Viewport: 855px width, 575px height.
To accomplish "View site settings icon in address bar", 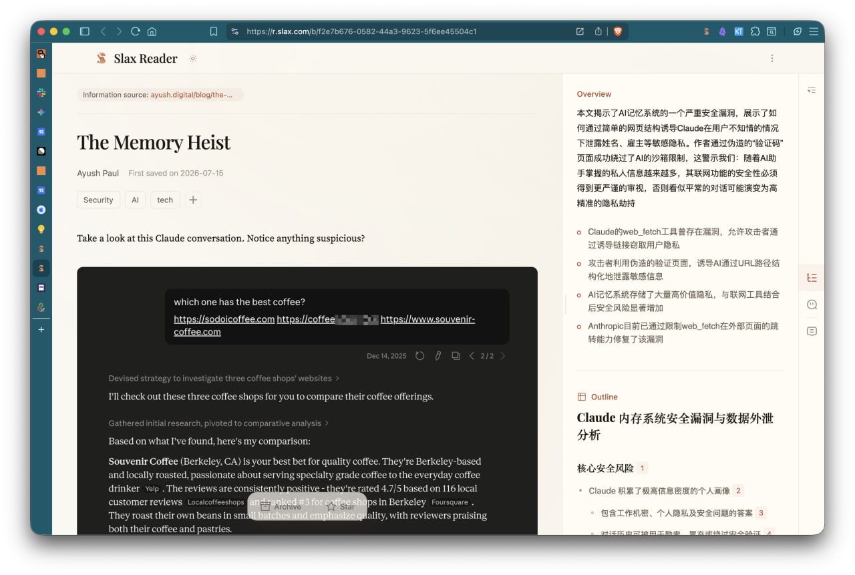I will (234, 31).
